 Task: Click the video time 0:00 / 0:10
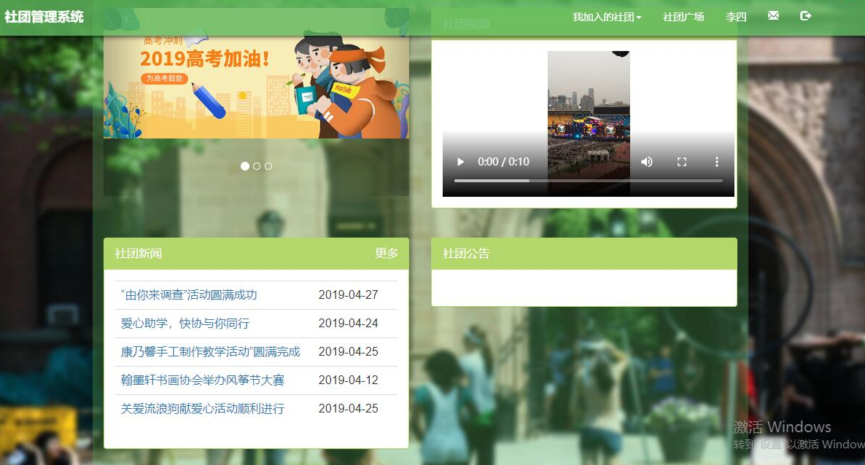pyautogui.click(x=503, y=162)
